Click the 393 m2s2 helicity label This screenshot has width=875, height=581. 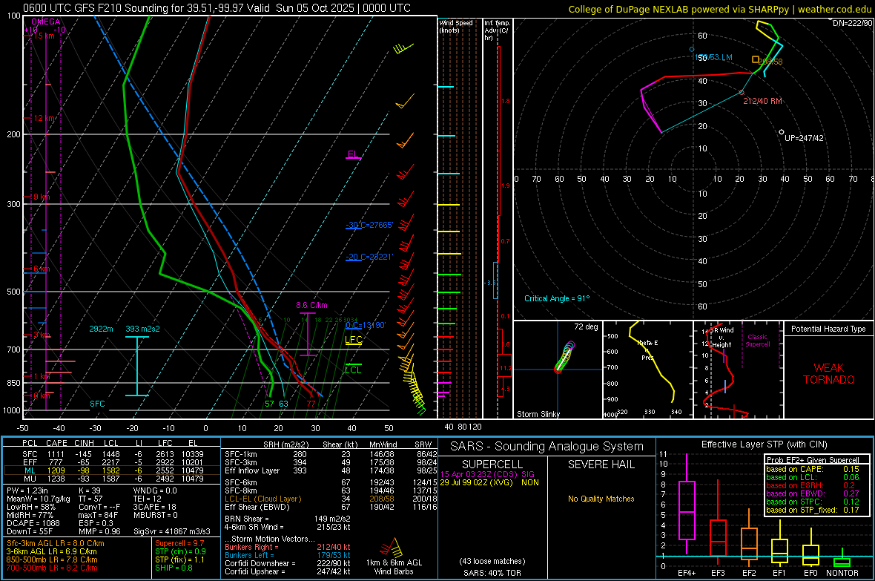[142, 329]
